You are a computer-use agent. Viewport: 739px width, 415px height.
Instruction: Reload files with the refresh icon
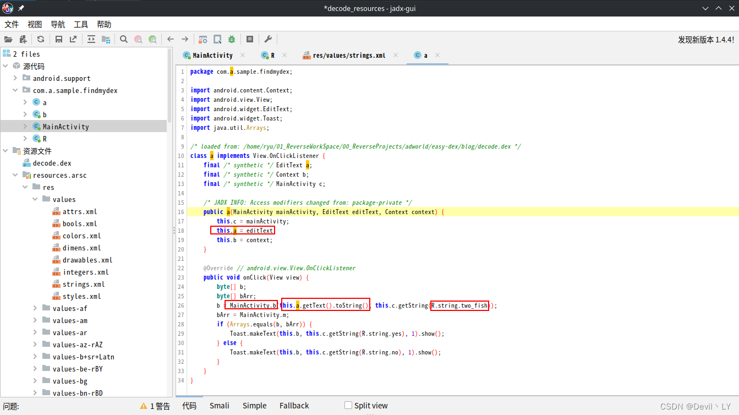pos(41,39)
